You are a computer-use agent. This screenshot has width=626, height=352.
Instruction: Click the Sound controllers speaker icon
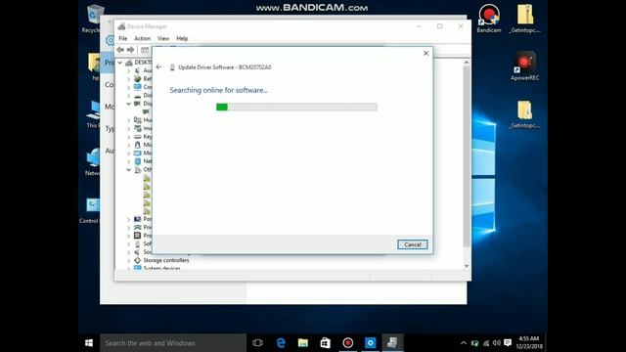[137, 252]
